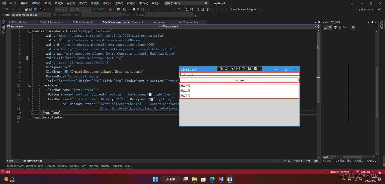Open the 140 % editor zoom dropdown
Viewport: 385px width, 184px height.
point(13,161)
